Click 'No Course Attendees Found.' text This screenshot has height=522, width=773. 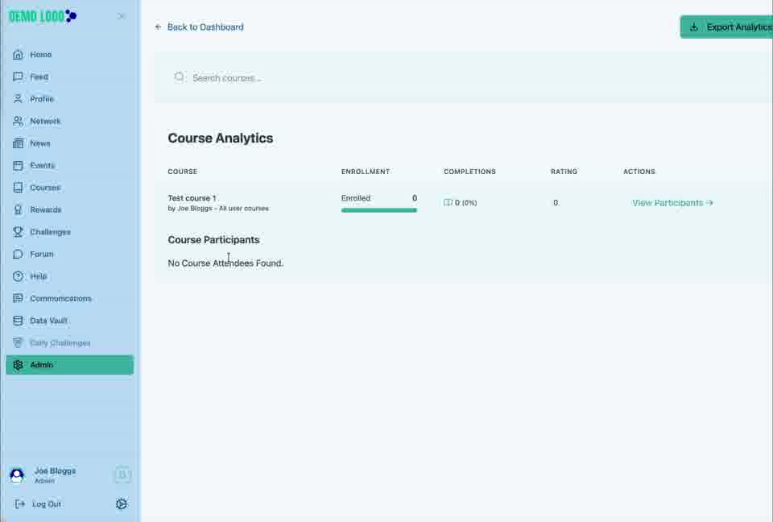coord(225,263)
